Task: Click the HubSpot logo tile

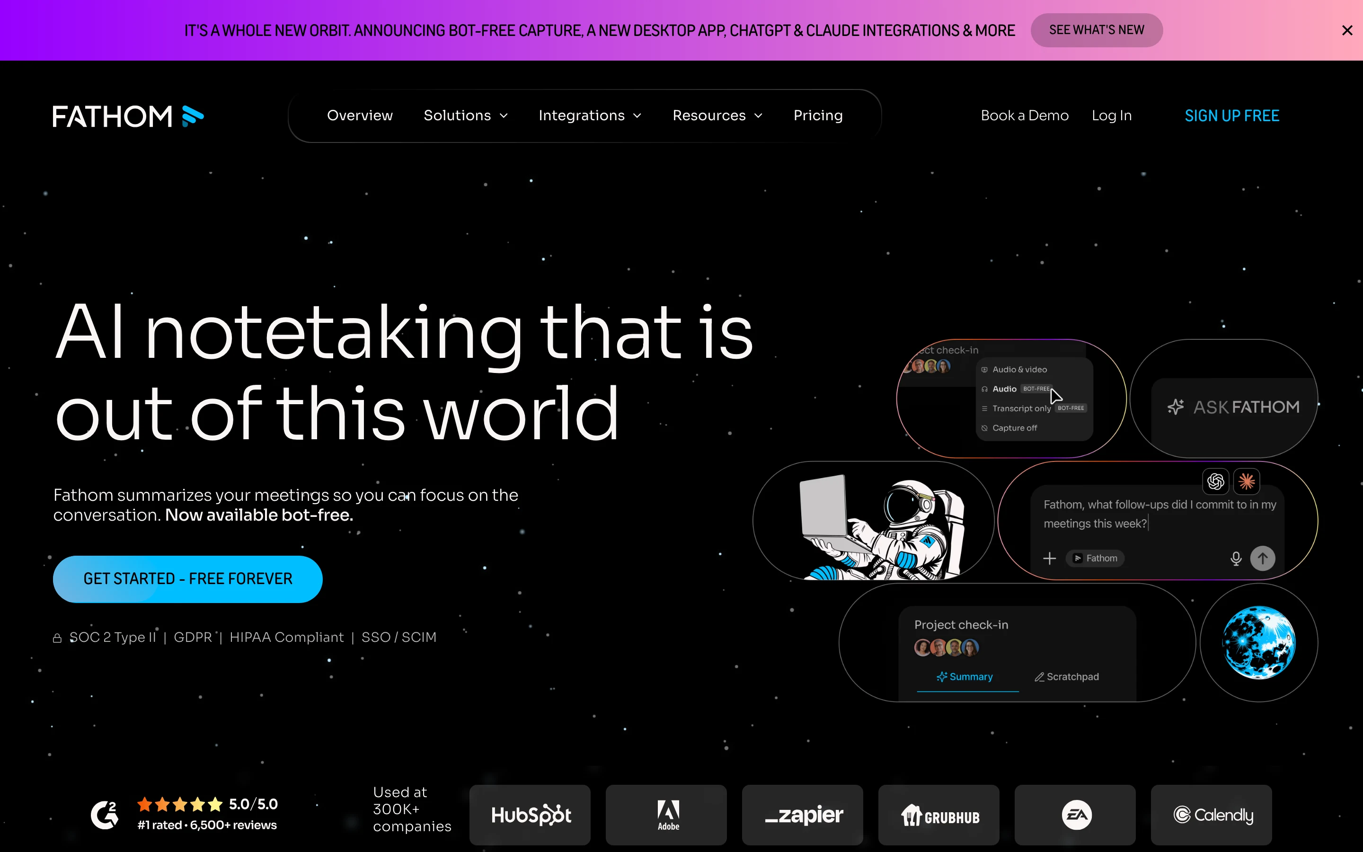Action: pos(530,815)
